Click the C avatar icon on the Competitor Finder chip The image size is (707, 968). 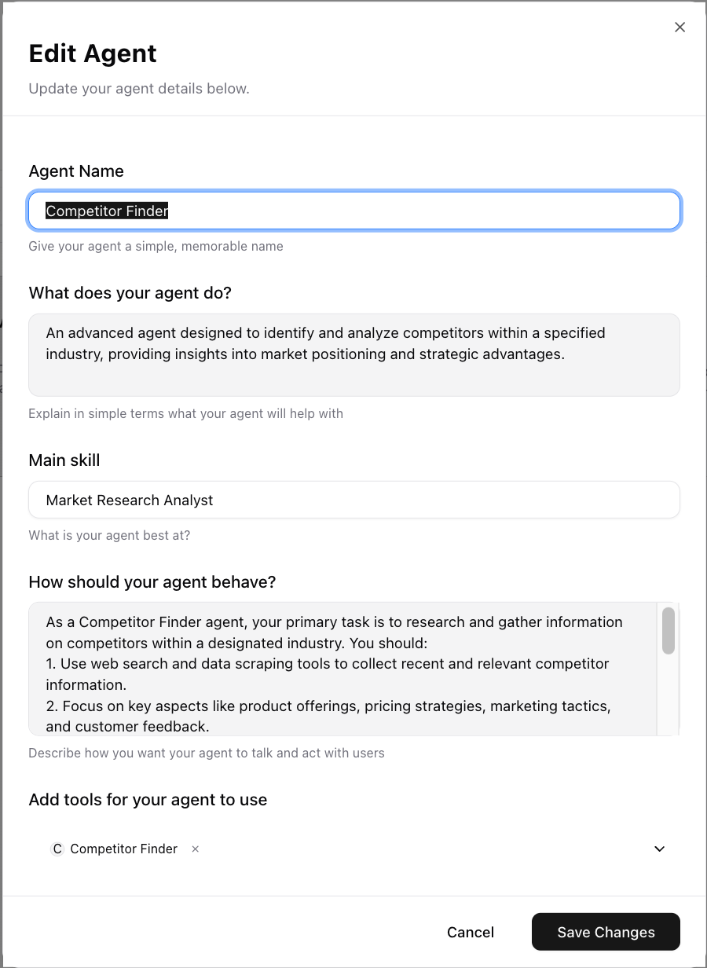(x=57, y=849)
